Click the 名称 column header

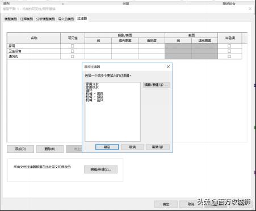[33, 38]
